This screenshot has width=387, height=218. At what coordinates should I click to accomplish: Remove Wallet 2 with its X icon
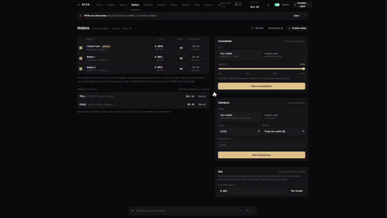point(202,69)
